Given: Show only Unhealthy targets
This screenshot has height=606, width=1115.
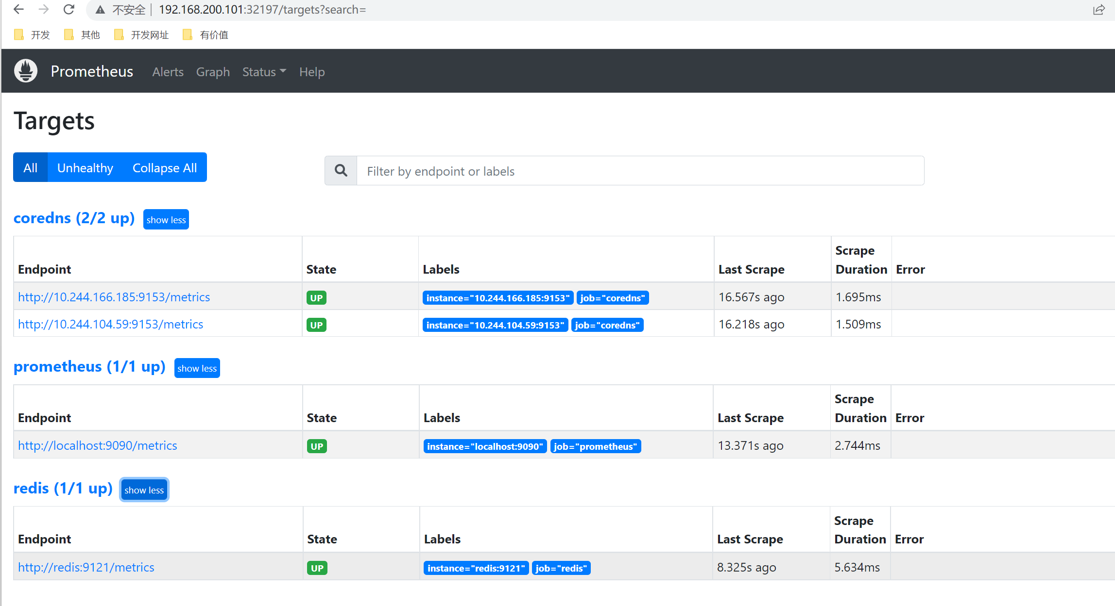Looking at the screenshot, I should coord(85,167).
